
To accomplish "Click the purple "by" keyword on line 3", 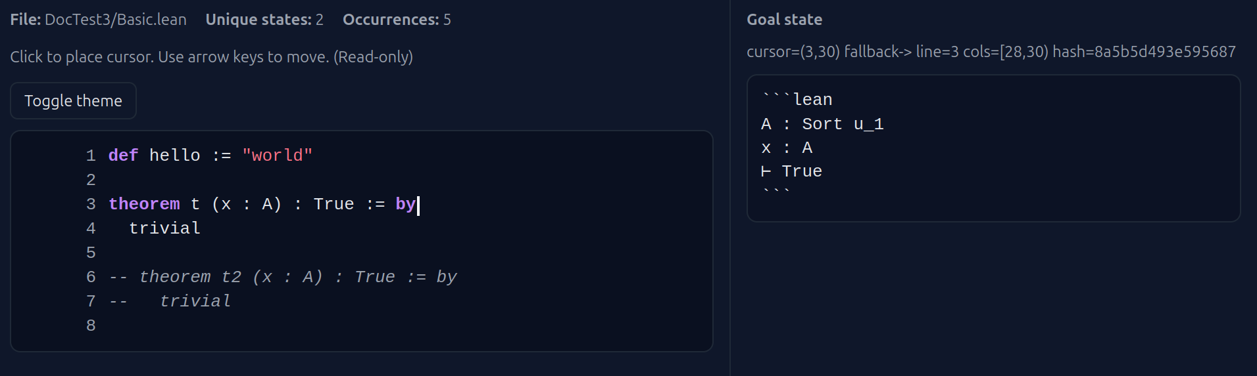I will (x=405, y=204).
